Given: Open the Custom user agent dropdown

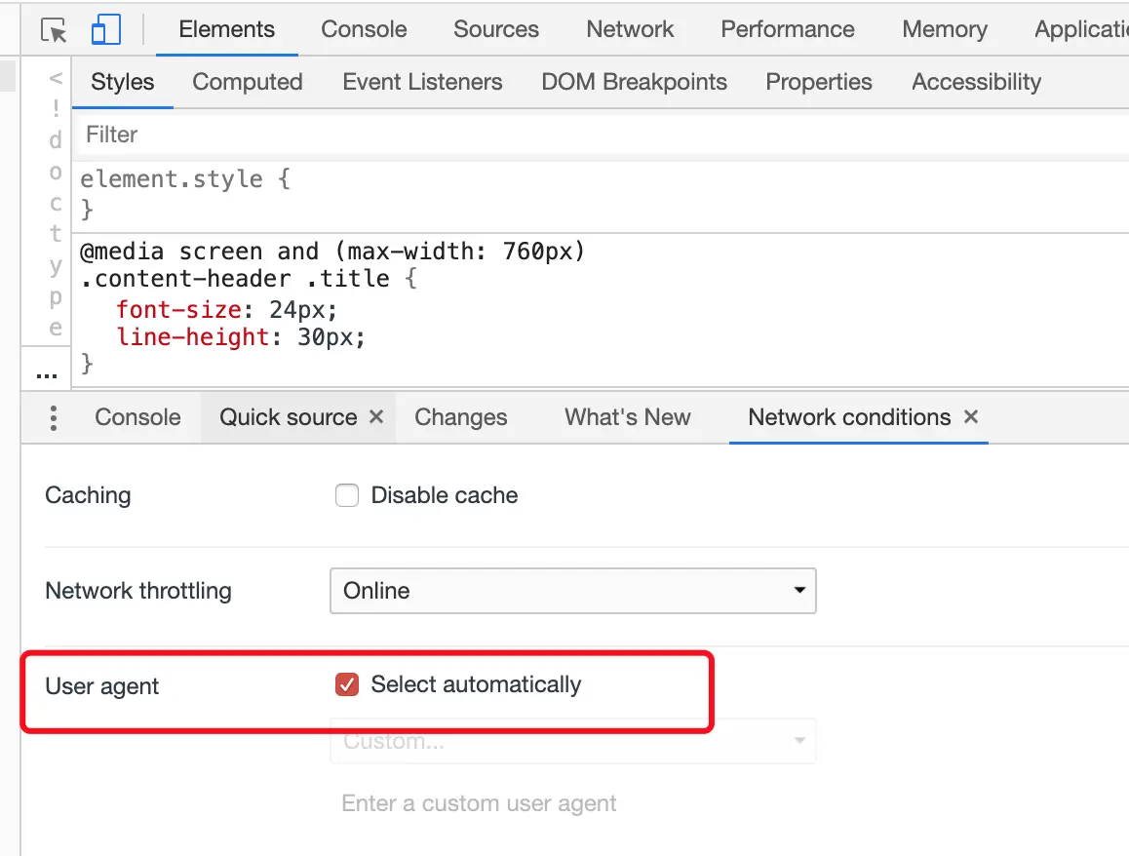Looking at the screenshot, I should (x=572, y=742).
